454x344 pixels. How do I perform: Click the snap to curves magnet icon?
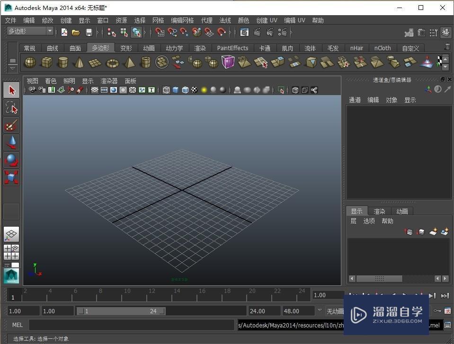click(x=172, y=32)
